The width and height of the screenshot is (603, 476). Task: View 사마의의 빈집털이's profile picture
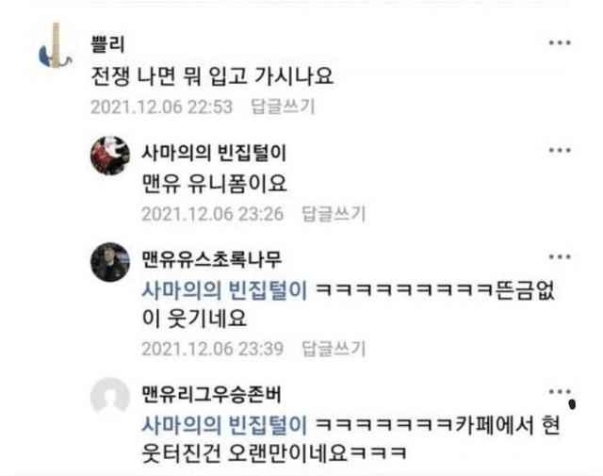click(110, 156)
